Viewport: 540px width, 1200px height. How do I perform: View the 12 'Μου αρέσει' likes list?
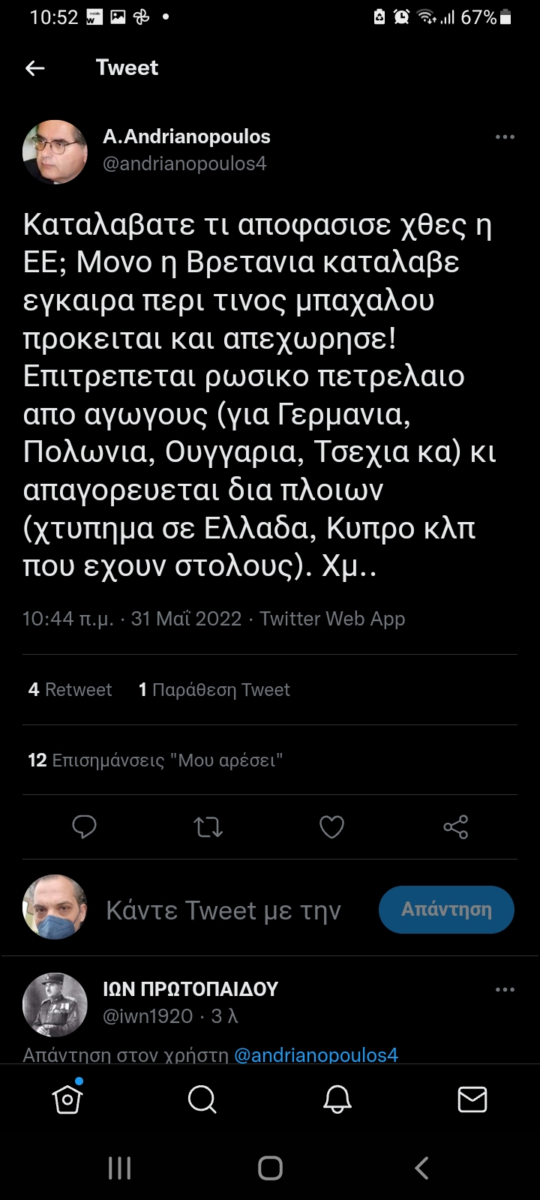pos(155,760)
